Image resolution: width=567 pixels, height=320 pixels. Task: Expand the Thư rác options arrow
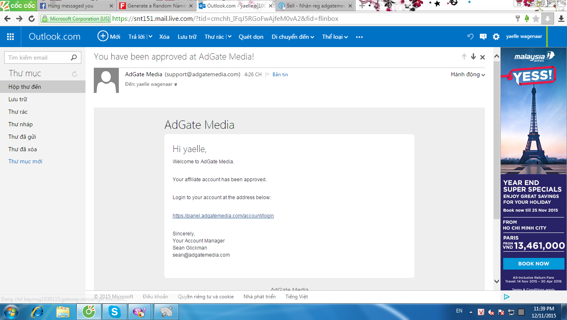point(229,37)
